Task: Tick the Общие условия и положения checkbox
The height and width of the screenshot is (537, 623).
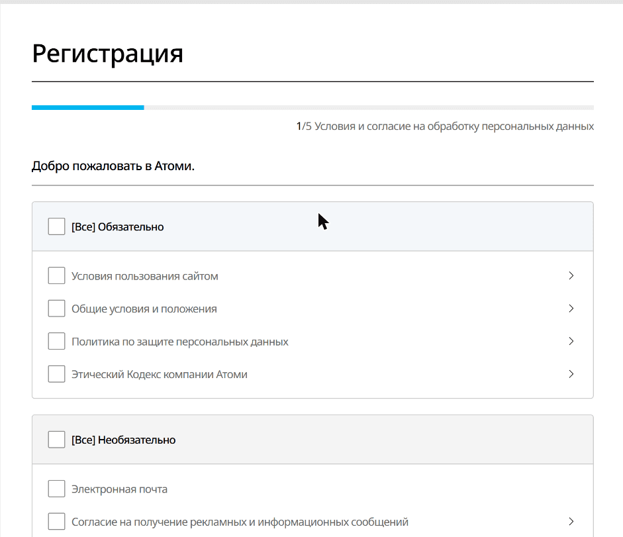Action: pyautogui.click(x=56, y=309)
